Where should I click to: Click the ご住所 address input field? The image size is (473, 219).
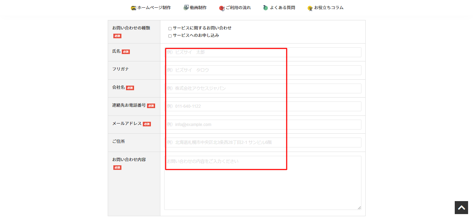point(262,142)
